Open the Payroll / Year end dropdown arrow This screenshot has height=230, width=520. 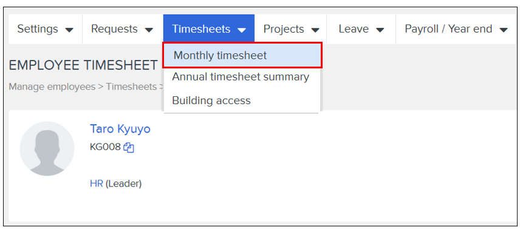[504, 30]
